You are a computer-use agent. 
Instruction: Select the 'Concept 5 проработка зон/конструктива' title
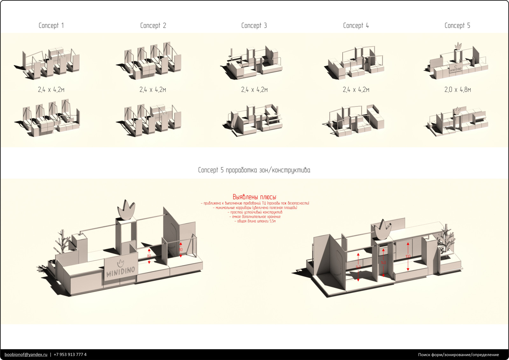click(x=254, y=170)
